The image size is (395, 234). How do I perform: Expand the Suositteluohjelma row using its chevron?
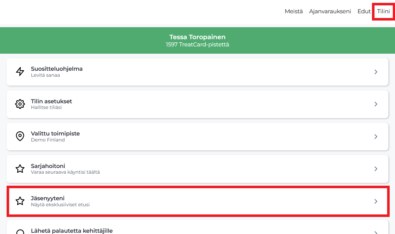point(375,72)
